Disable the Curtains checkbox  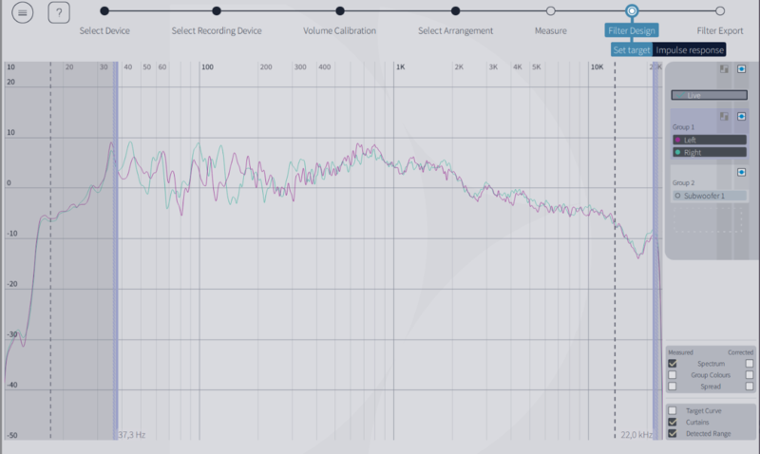(x=673, y=422)
